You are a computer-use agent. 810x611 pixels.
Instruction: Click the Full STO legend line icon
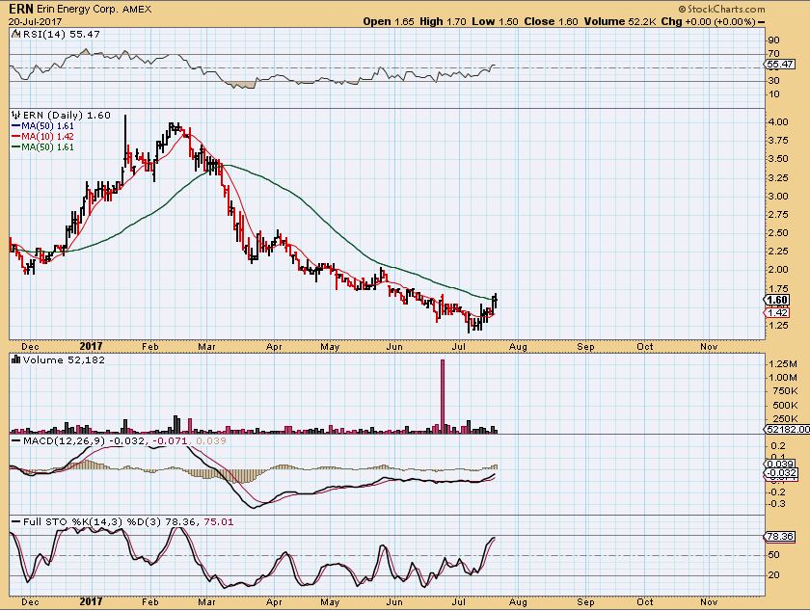pyautogui.click(x=13, y=521)
